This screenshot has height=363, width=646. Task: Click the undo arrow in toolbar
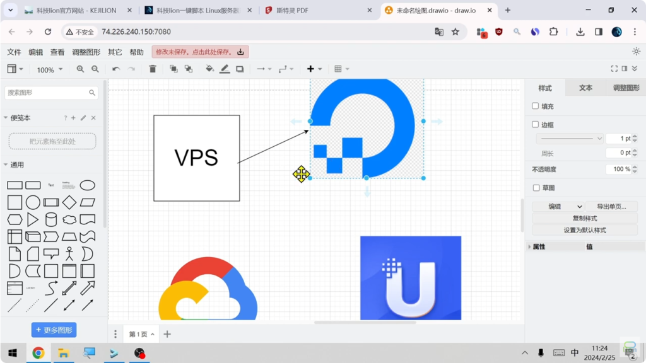coord(116,69)
